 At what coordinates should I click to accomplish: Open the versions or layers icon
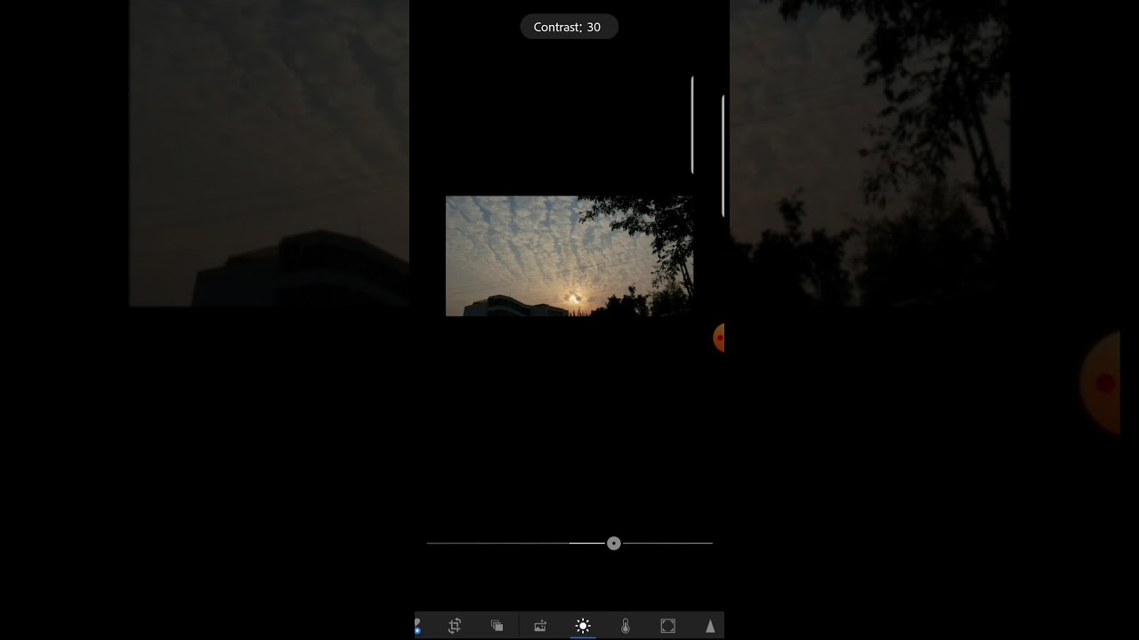click(x=497, y=626)
